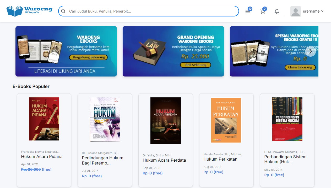
Task: Click the banner carousel next arrow
Action: coord(311,51)
